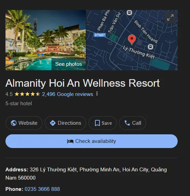Click the DT607 road label on the map
The image size is (190, 196).
coord(100,35)
